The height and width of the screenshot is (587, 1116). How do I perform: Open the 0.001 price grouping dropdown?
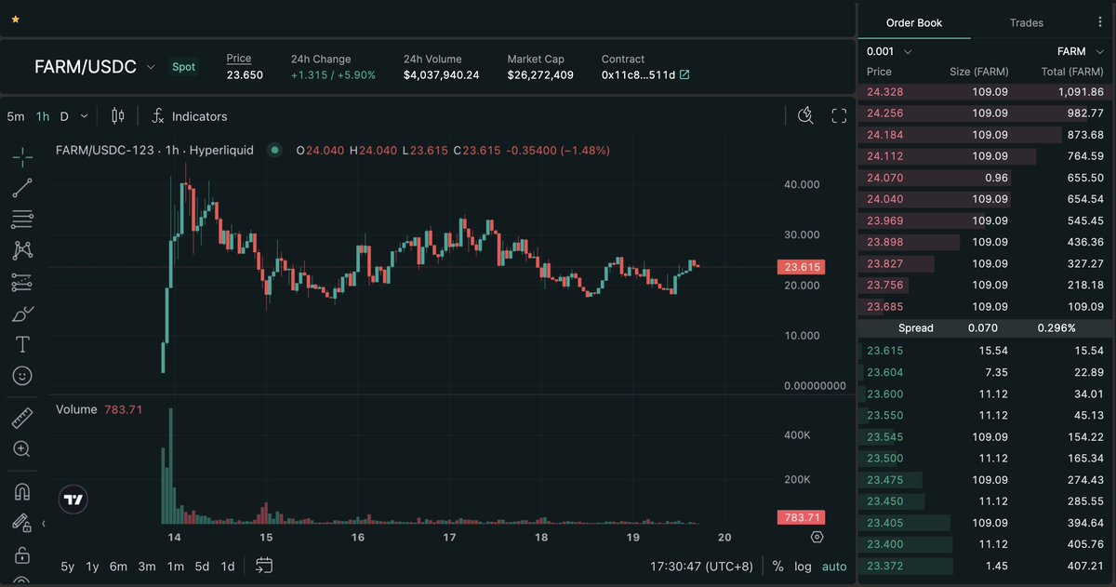(888, 51)
